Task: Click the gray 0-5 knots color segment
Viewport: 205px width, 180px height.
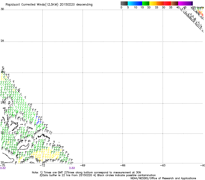Action: [124, 3]
